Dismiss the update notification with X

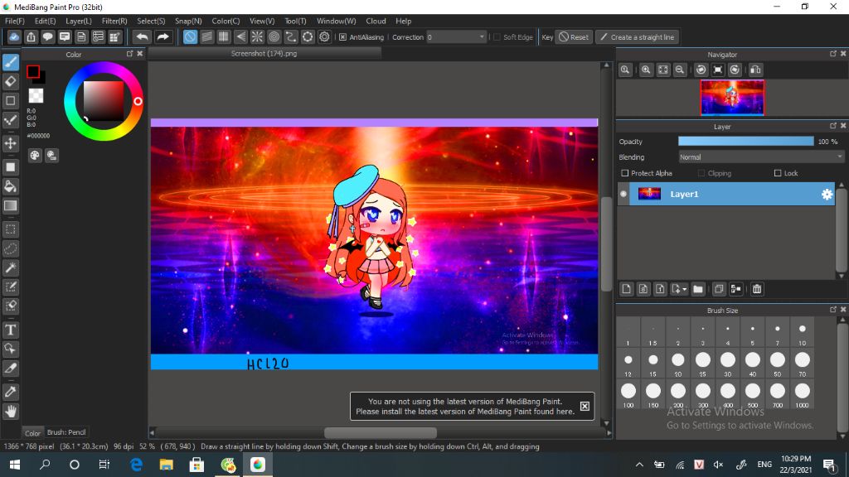coord(585,406)
